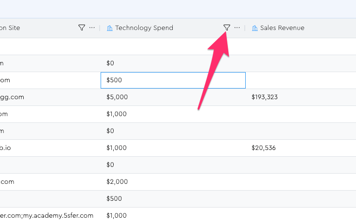Select the highlighted $500 cell

point(173,80)
